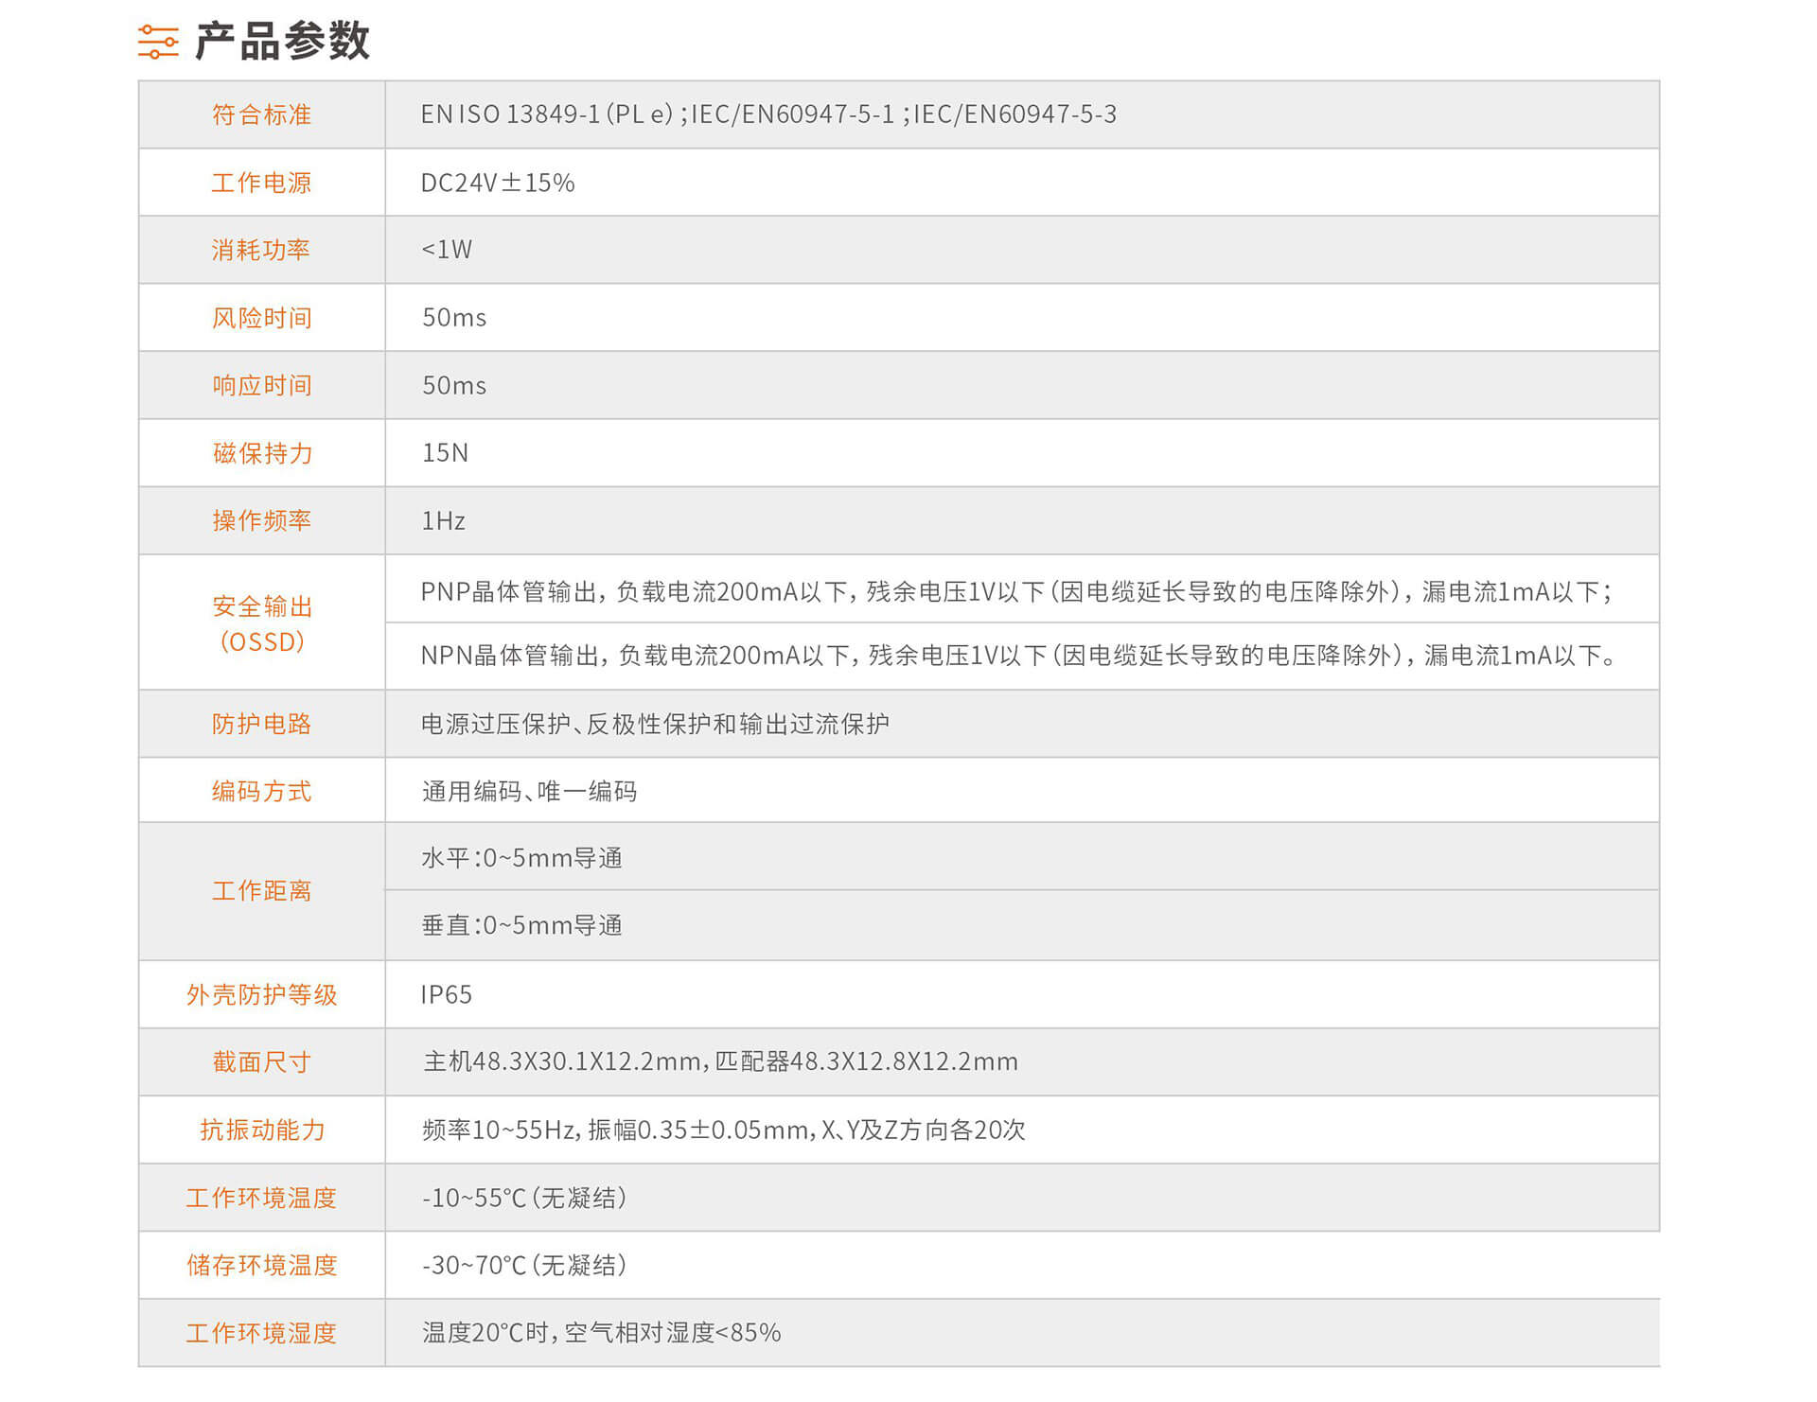
Task: Click the 15N magnetic holding force value
Action: (445, 453)
